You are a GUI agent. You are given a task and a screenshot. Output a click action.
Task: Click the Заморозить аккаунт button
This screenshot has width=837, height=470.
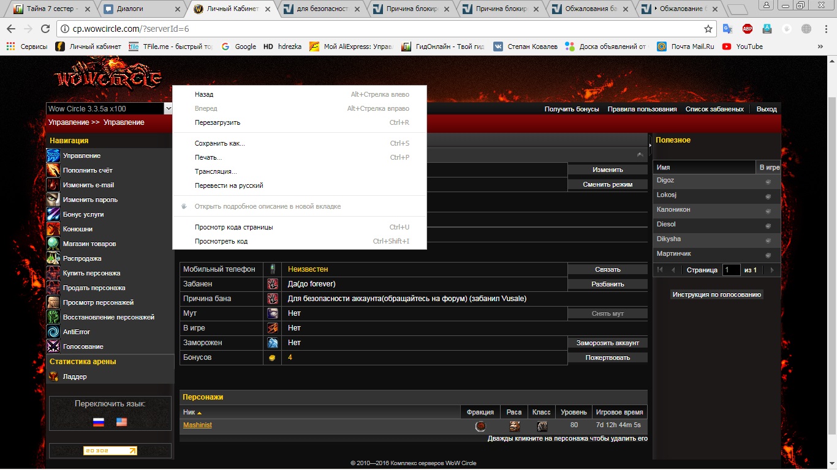click(607, 343)
